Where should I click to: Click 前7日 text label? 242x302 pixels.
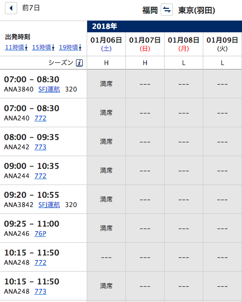pyautogui.click(x=31, y=8)
